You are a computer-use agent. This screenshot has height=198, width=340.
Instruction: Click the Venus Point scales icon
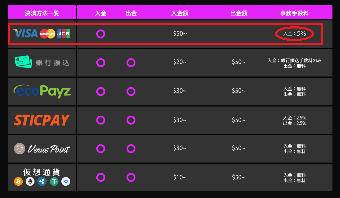(20, 148)
